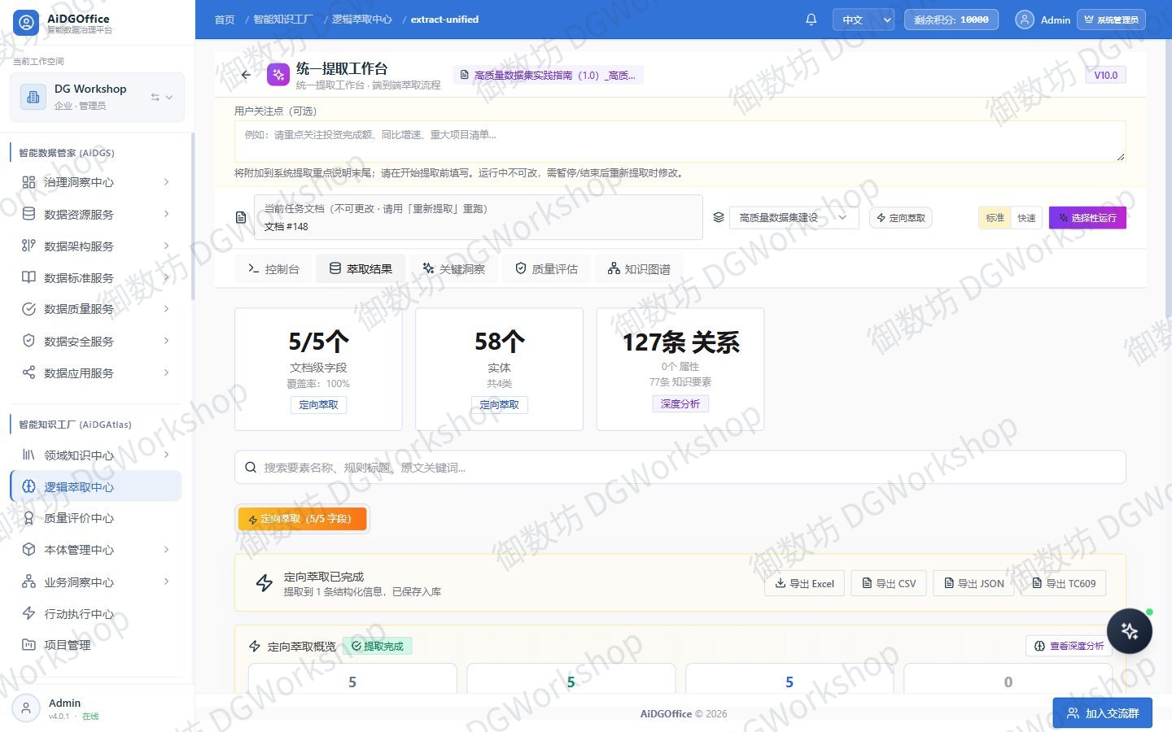The height and width of the screenshot is (732, 1172).
Task: Click 导出 Excel button
Action: tap(804, 583)
